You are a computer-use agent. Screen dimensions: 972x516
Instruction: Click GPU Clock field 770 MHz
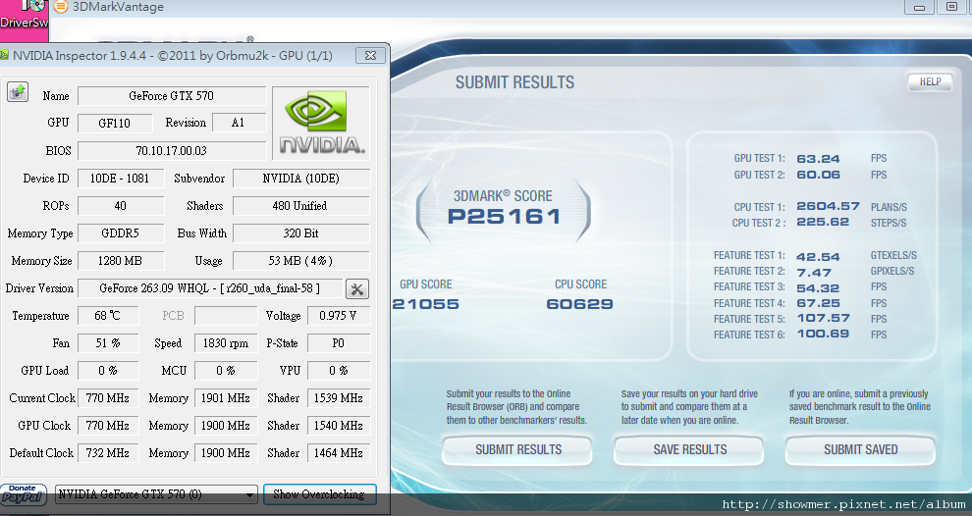pyautogui.click(x=108, y=426)
